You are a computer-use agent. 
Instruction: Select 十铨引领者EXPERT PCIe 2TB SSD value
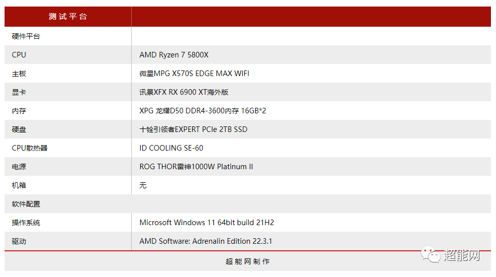[x=193, y=129]
